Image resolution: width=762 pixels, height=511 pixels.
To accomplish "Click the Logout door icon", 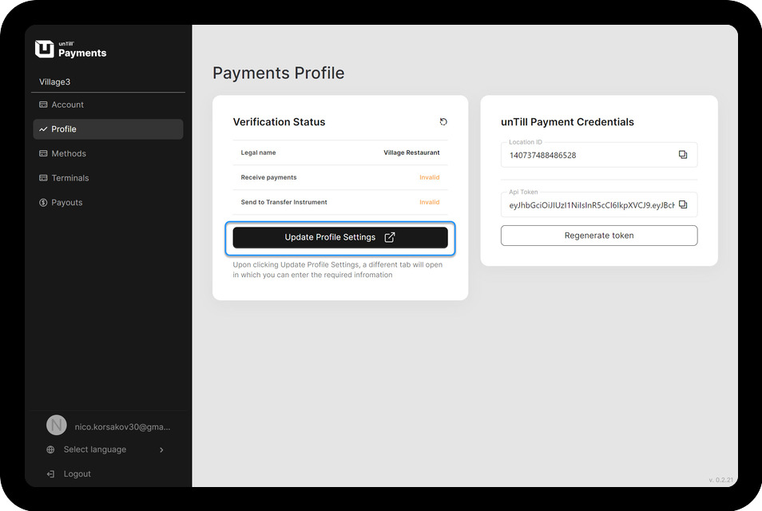I will click(x=50, y=474).
